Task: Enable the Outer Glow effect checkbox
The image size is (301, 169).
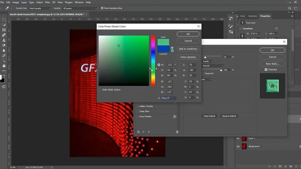Action: (x=137, y=111)
